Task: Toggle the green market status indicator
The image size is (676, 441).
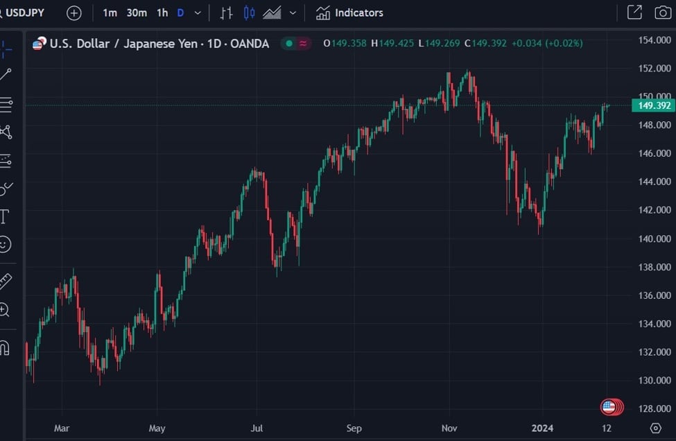Action: point(289,44)
